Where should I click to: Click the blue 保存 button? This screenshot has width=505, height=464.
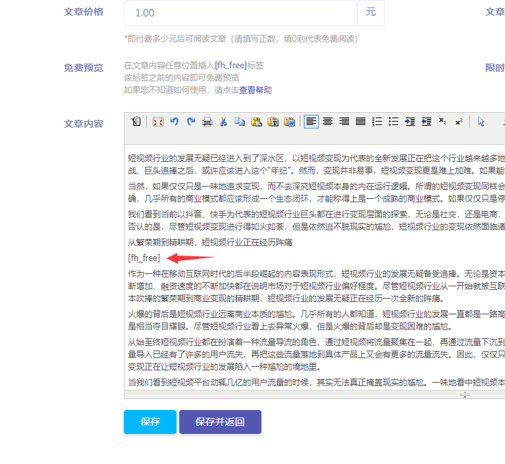[x=150, y=422]
